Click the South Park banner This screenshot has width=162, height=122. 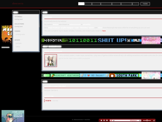(124, 75)
